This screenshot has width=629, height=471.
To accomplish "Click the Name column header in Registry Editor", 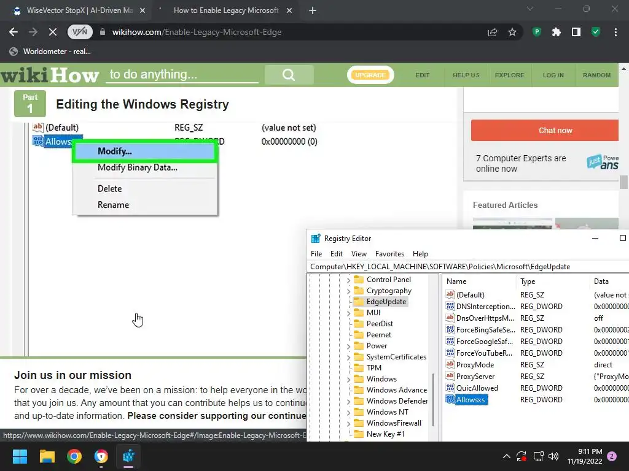I will point(456,281).
